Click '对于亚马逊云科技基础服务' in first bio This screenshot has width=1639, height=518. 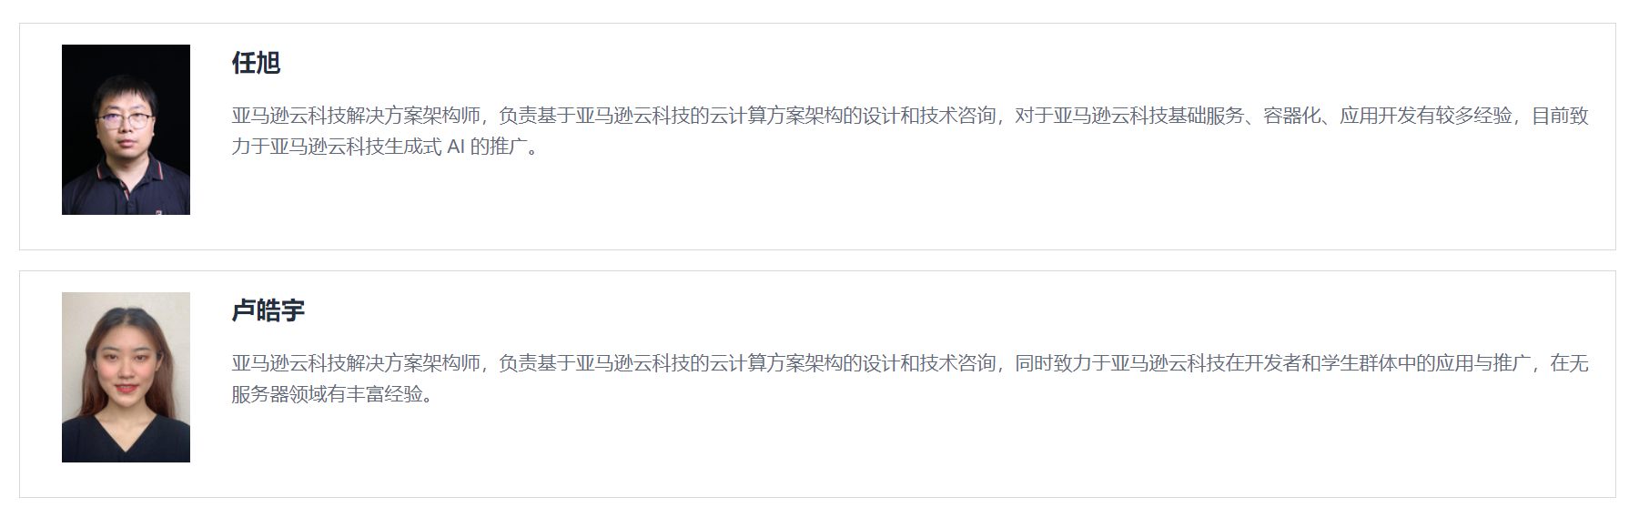point(1128,116)
